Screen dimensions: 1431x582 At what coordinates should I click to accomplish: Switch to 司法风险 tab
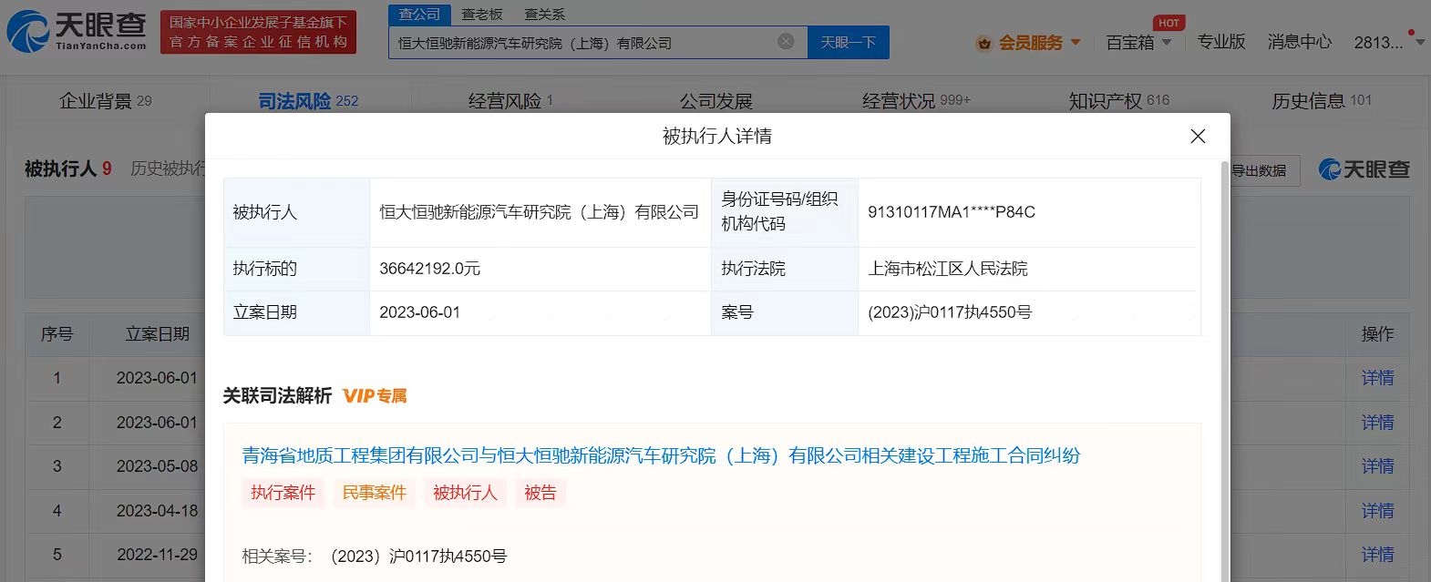308,100
